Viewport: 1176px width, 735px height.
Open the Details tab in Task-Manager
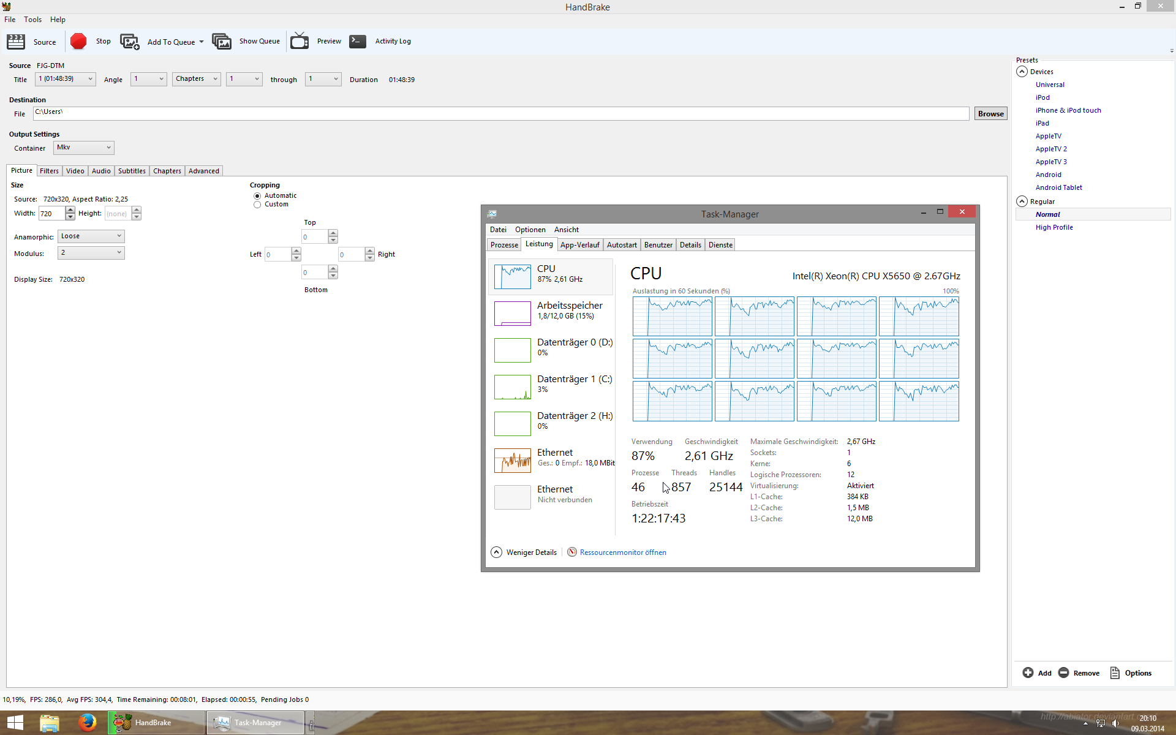pyautogui.click(x=690, y=245)
